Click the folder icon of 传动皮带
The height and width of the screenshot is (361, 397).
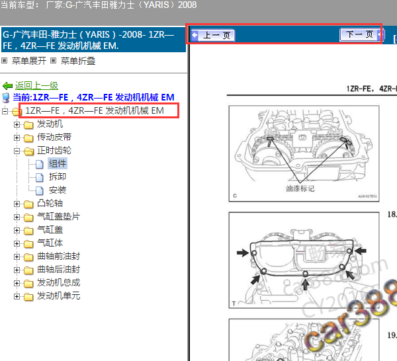[x=28, y=138]
